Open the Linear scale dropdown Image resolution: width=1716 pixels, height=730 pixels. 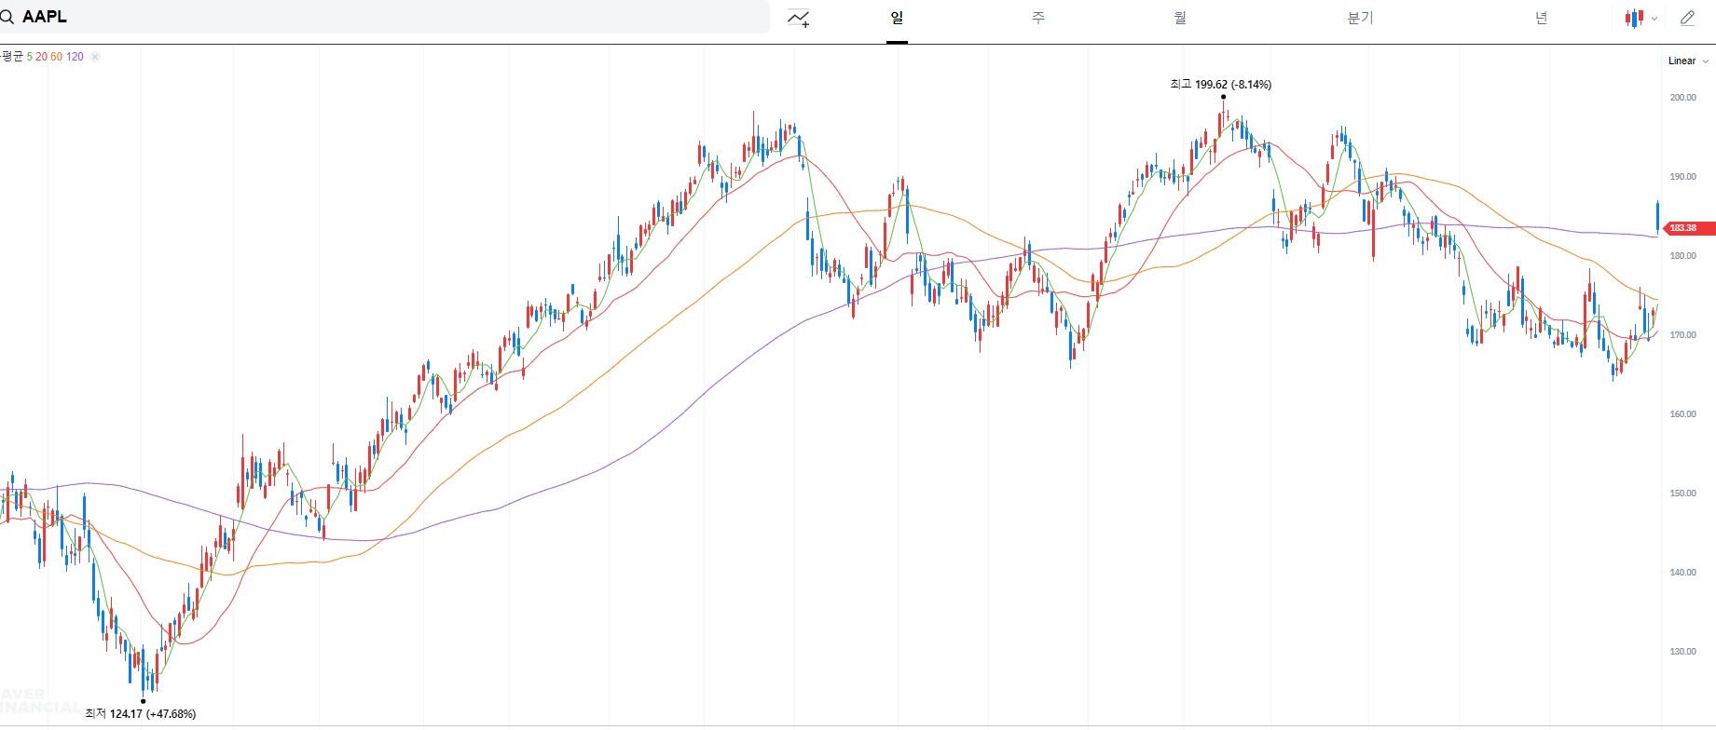1688,61
